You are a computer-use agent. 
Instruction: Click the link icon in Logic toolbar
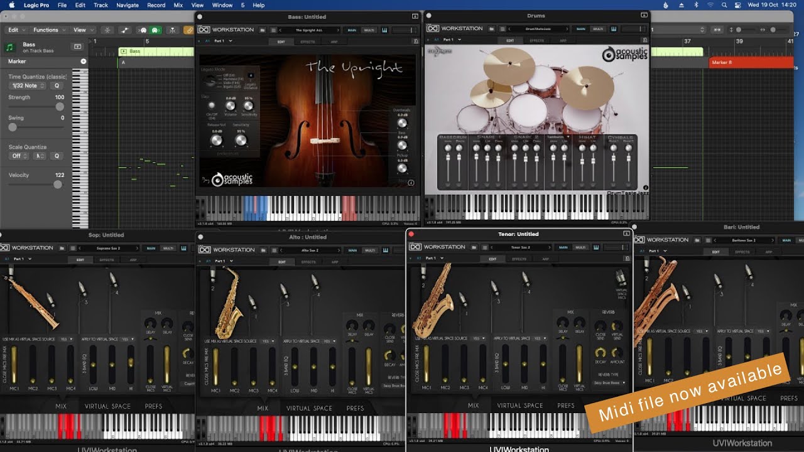click(x=188, y=30)
